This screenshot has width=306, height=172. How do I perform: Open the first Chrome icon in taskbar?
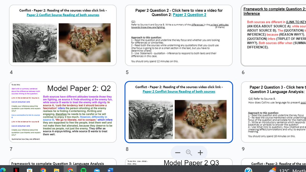pyautogui.click(x=43, y=170)
